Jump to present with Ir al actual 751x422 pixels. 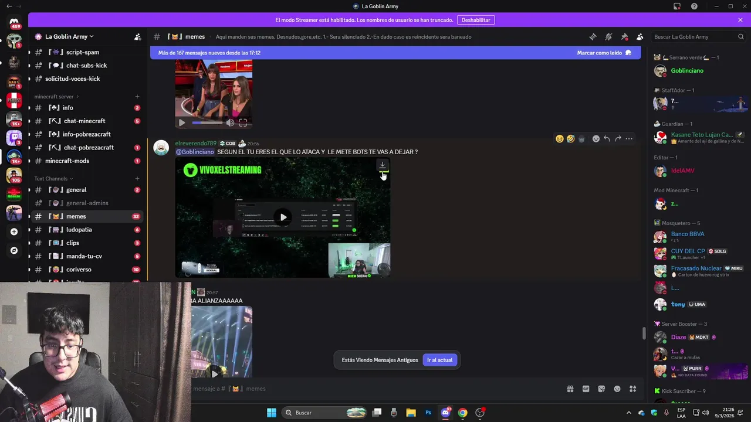point(439,360)
